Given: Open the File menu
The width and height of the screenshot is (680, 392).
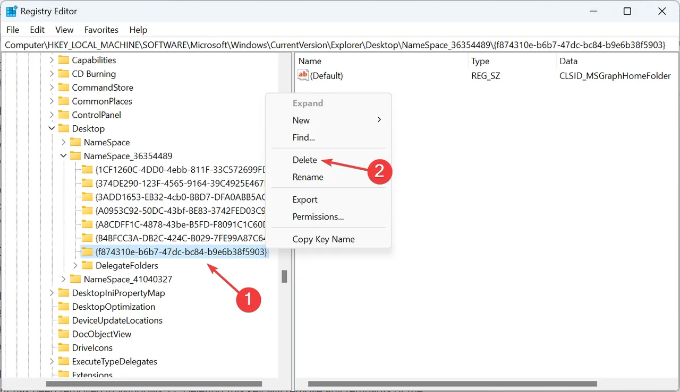Looking at the screenshot, I should (13, 30).
